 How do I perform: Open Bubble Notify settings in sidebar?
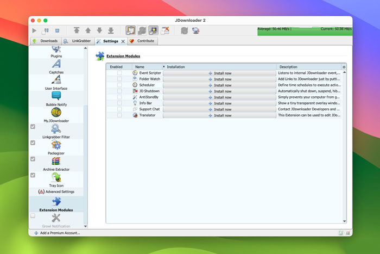(x=56, y=99)
